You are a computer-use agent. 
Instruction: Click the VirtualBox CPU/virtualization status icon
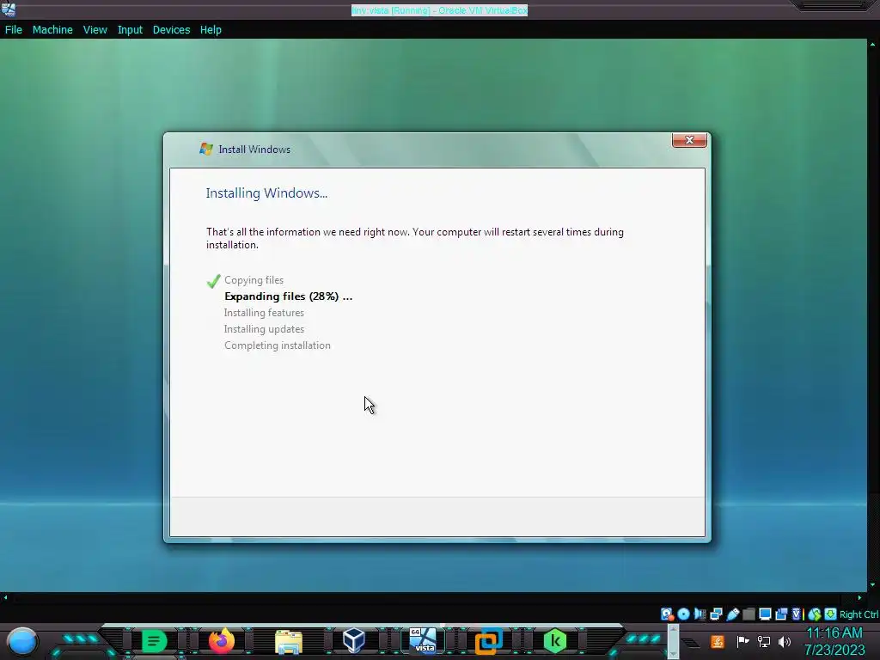[797, 614]
